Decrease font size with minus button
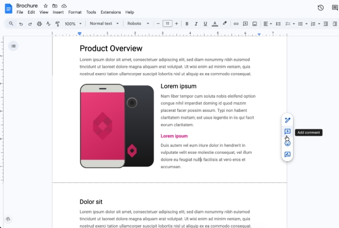Image resolution: width=339 pixels, height=228 pixels. (x=158, y=23)
